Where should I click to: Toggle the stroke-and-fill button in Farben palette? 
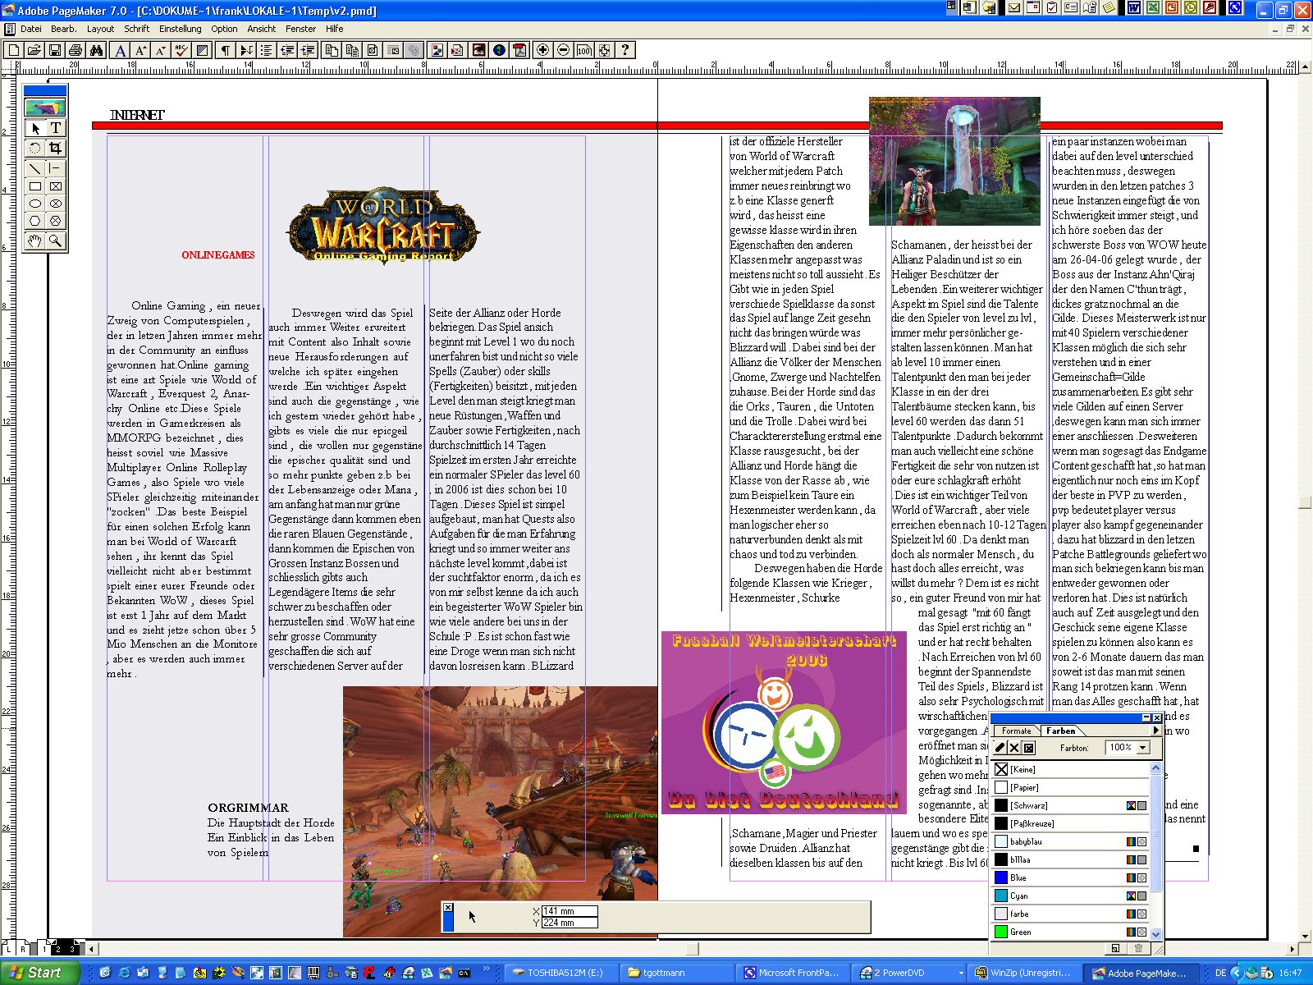(x=1029, y=748)
